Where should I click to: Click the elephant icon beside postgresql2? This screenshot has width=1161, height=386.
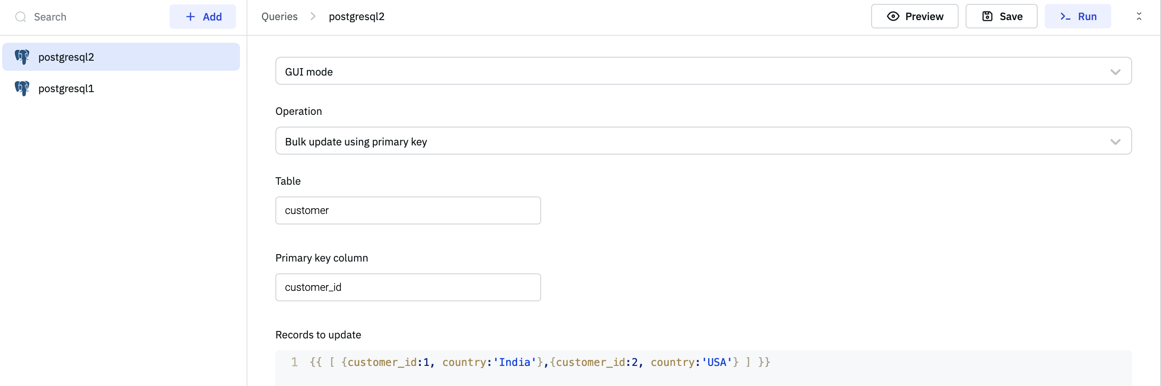(x=21, y=57)
